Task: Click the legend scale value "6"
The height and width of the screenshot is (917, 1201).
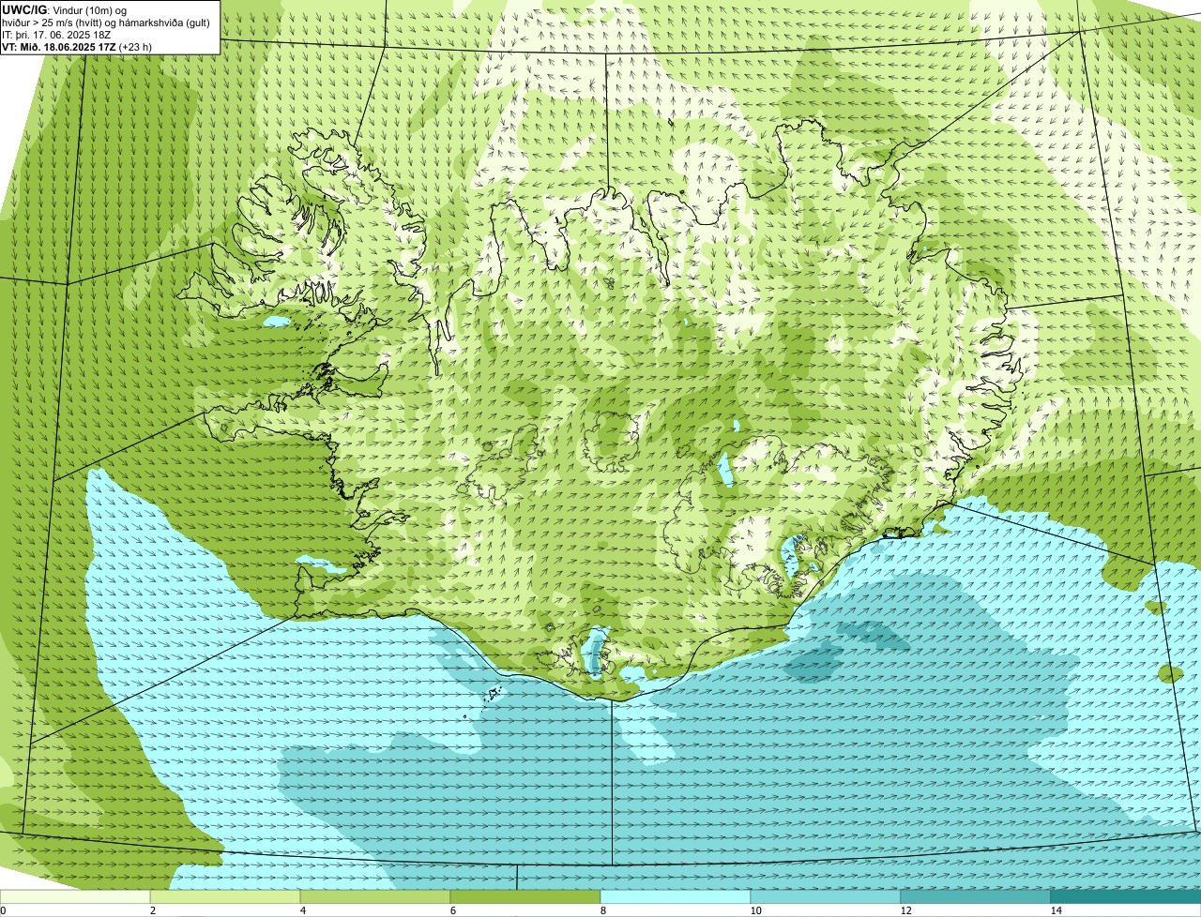Action: point(453,910)
